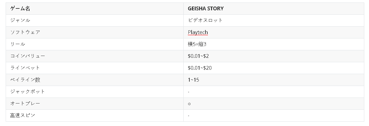This screenshot has height=126, width=369.
Task: Click the 高速スピン label
Action: point(23,115)
